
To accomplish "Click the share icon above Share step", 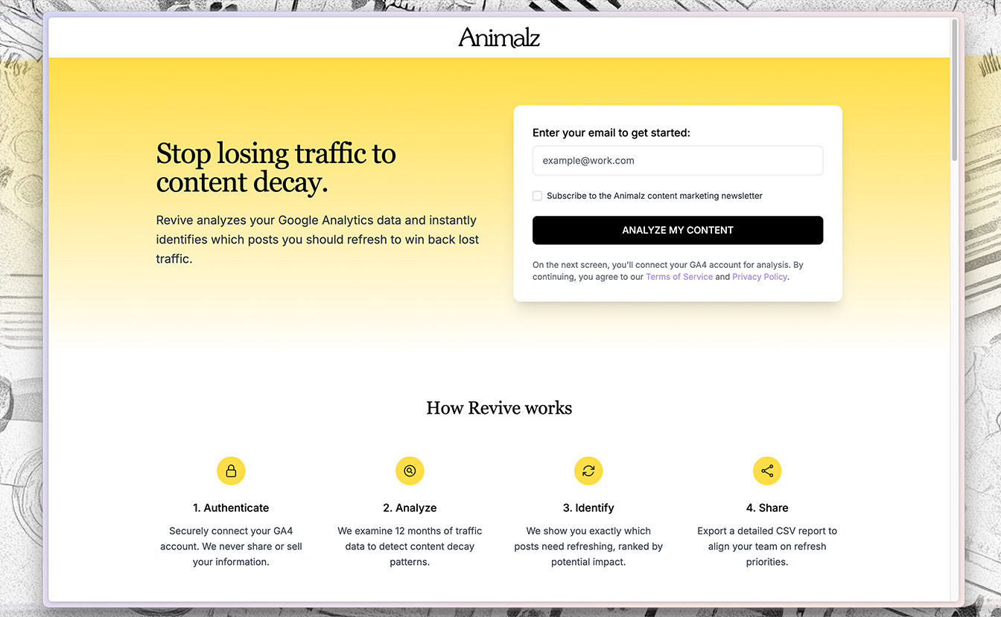I will 767,471.
